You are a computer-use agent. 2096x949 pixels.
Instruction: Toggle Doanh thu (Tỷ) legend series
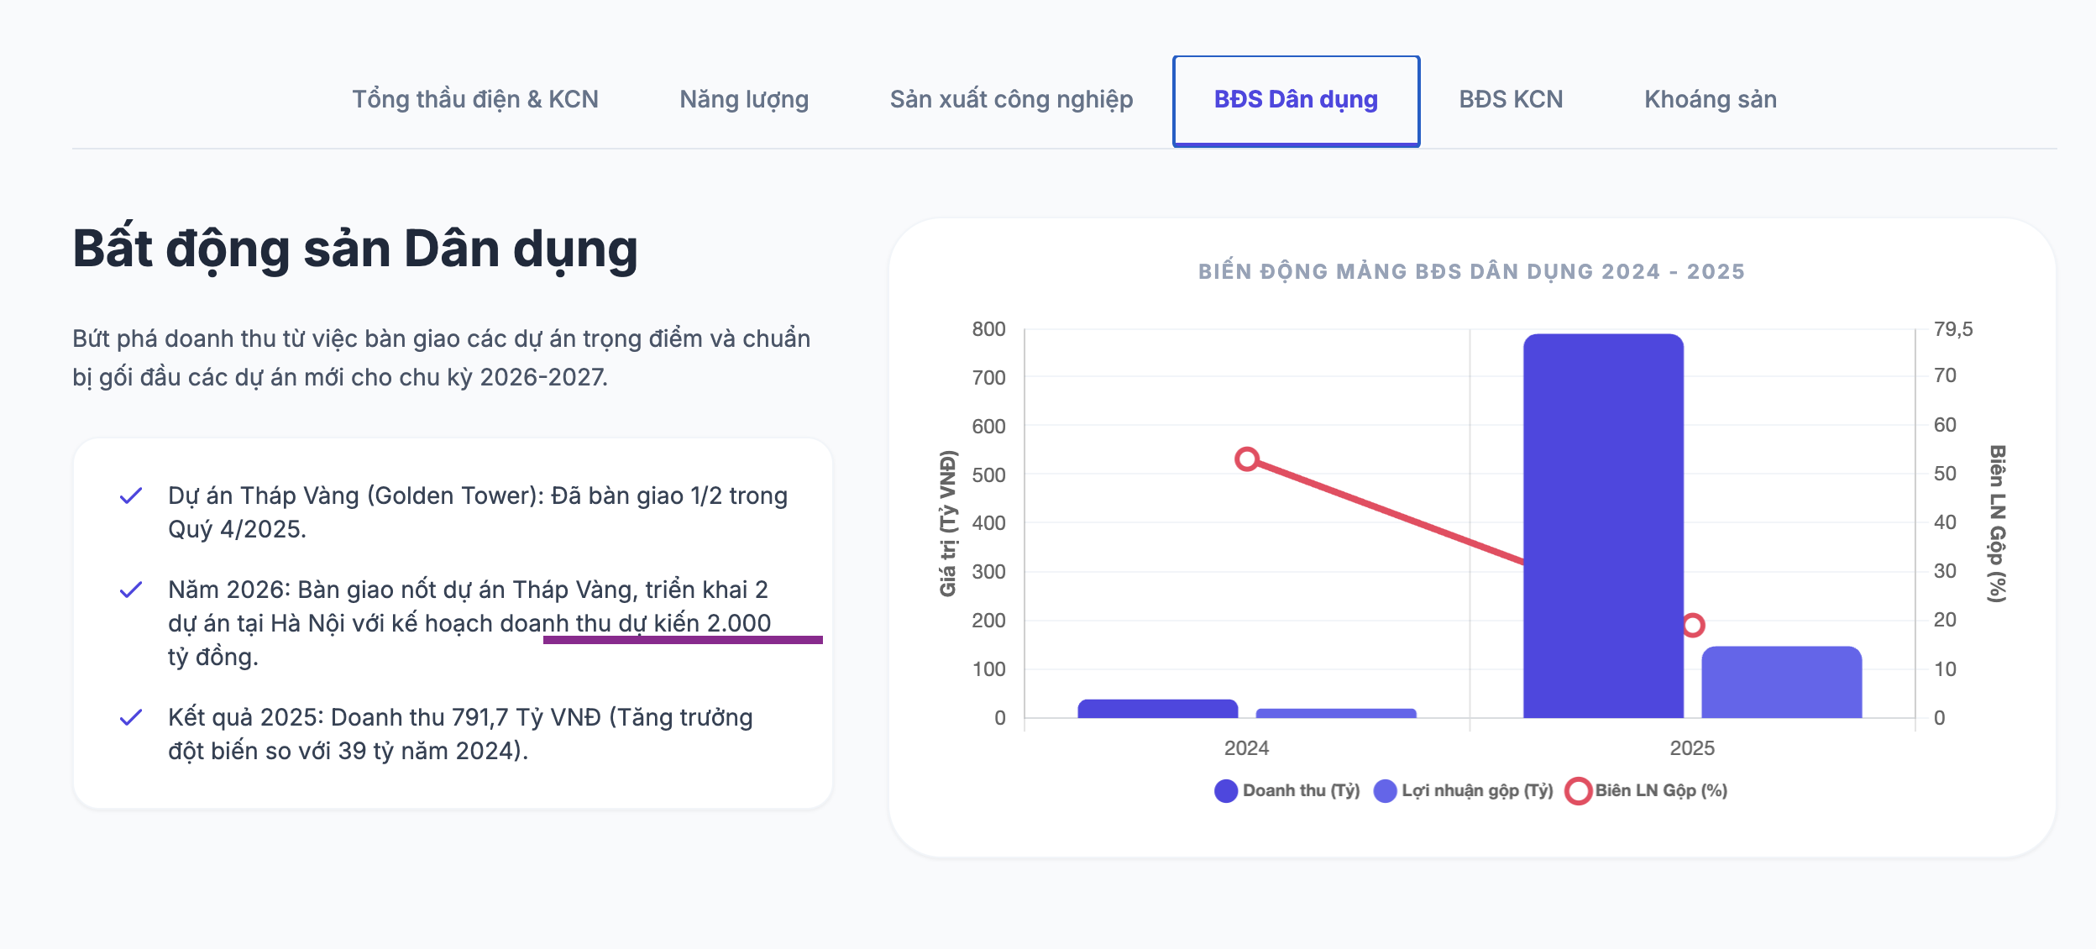click(x=1301, y=791)
